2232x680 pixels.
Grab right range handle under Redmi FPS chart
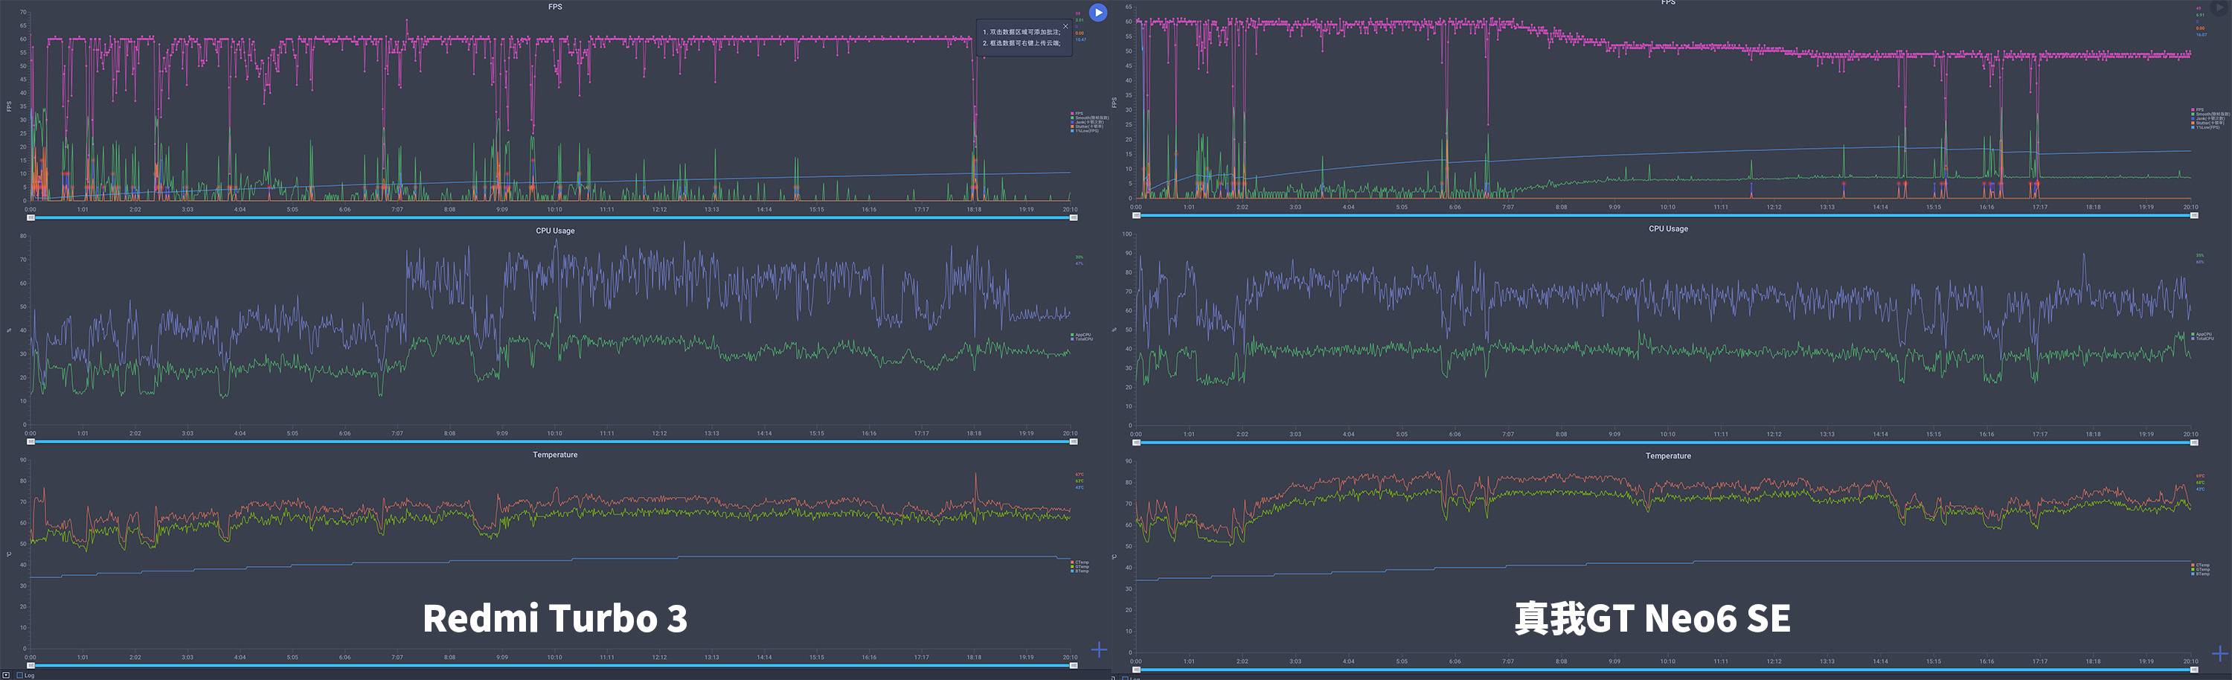click(x=1074, y=218)
